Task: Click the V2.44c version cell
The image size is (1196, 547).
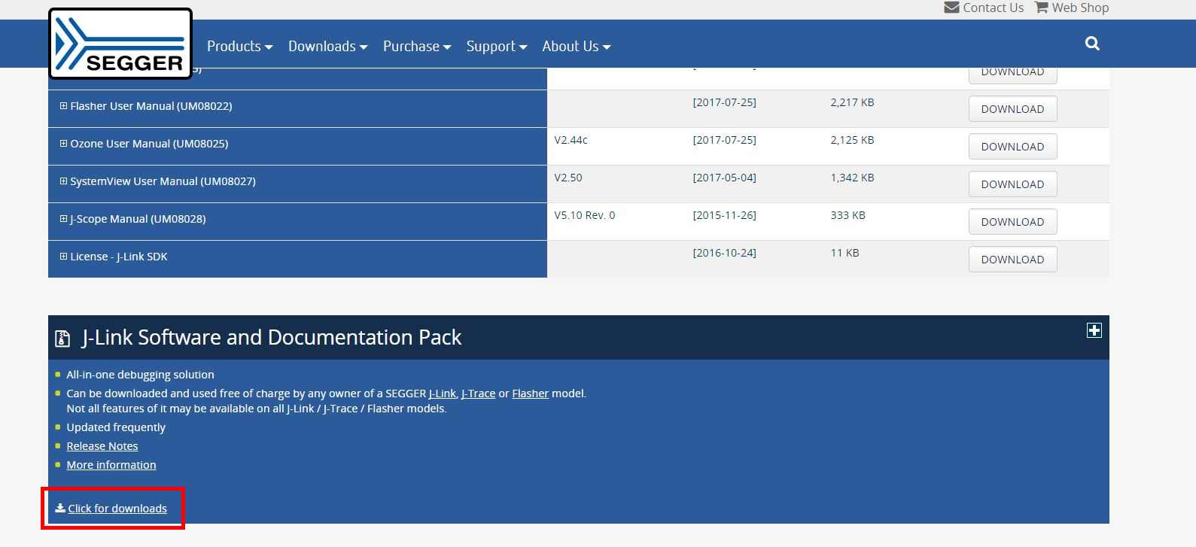Action: tap(571, 140)
